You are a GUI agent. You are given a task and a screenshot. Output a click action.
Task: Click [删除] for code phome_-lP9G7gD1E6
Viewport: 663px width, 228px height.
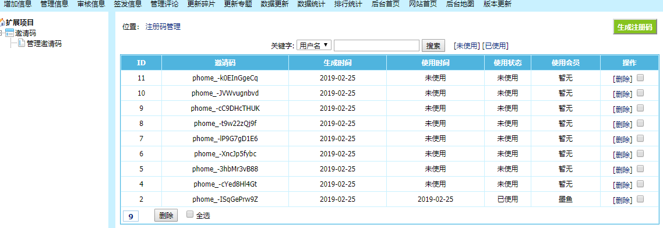coord(623,139)
